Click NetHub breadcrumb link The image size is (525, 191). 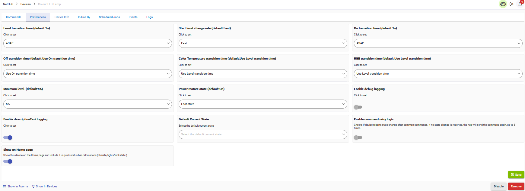tap(8, 4)
